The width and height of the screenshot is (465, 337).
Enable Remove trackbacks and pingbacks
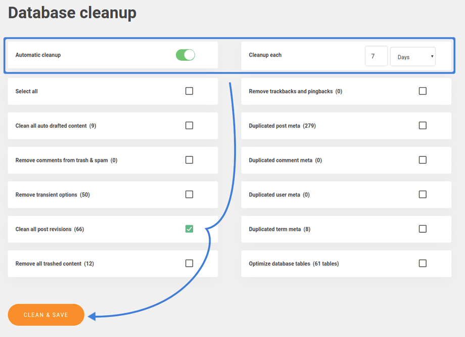[x=423, y=91]
